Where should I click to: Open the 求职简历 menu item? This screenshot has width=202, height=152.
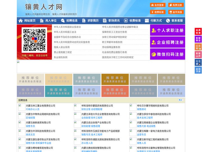coord(93,21)
